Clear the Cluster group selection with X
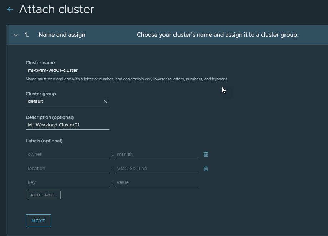The height and width of the screenshot is (236, 328). (x=105, y=101)
